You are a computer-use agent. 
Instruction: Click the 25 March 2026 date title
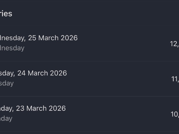pos(39,38)
